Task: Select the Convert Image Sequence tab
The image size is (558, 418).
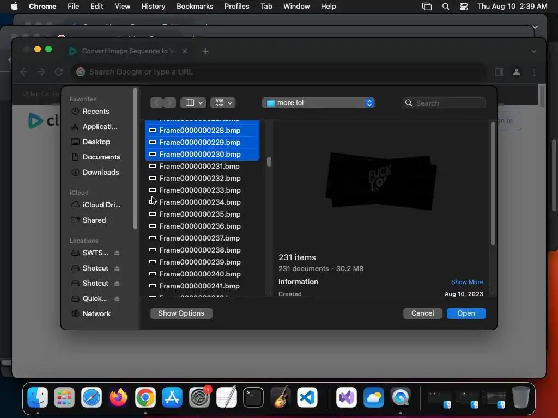Action: (x=128, y=51)
